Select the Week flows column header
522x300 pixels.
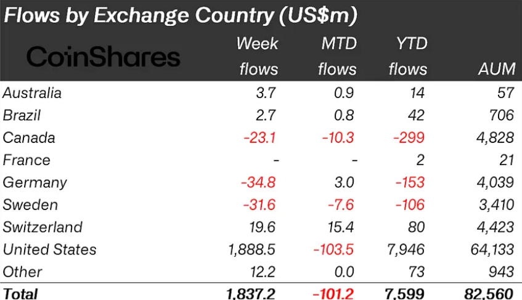[258, 57]
